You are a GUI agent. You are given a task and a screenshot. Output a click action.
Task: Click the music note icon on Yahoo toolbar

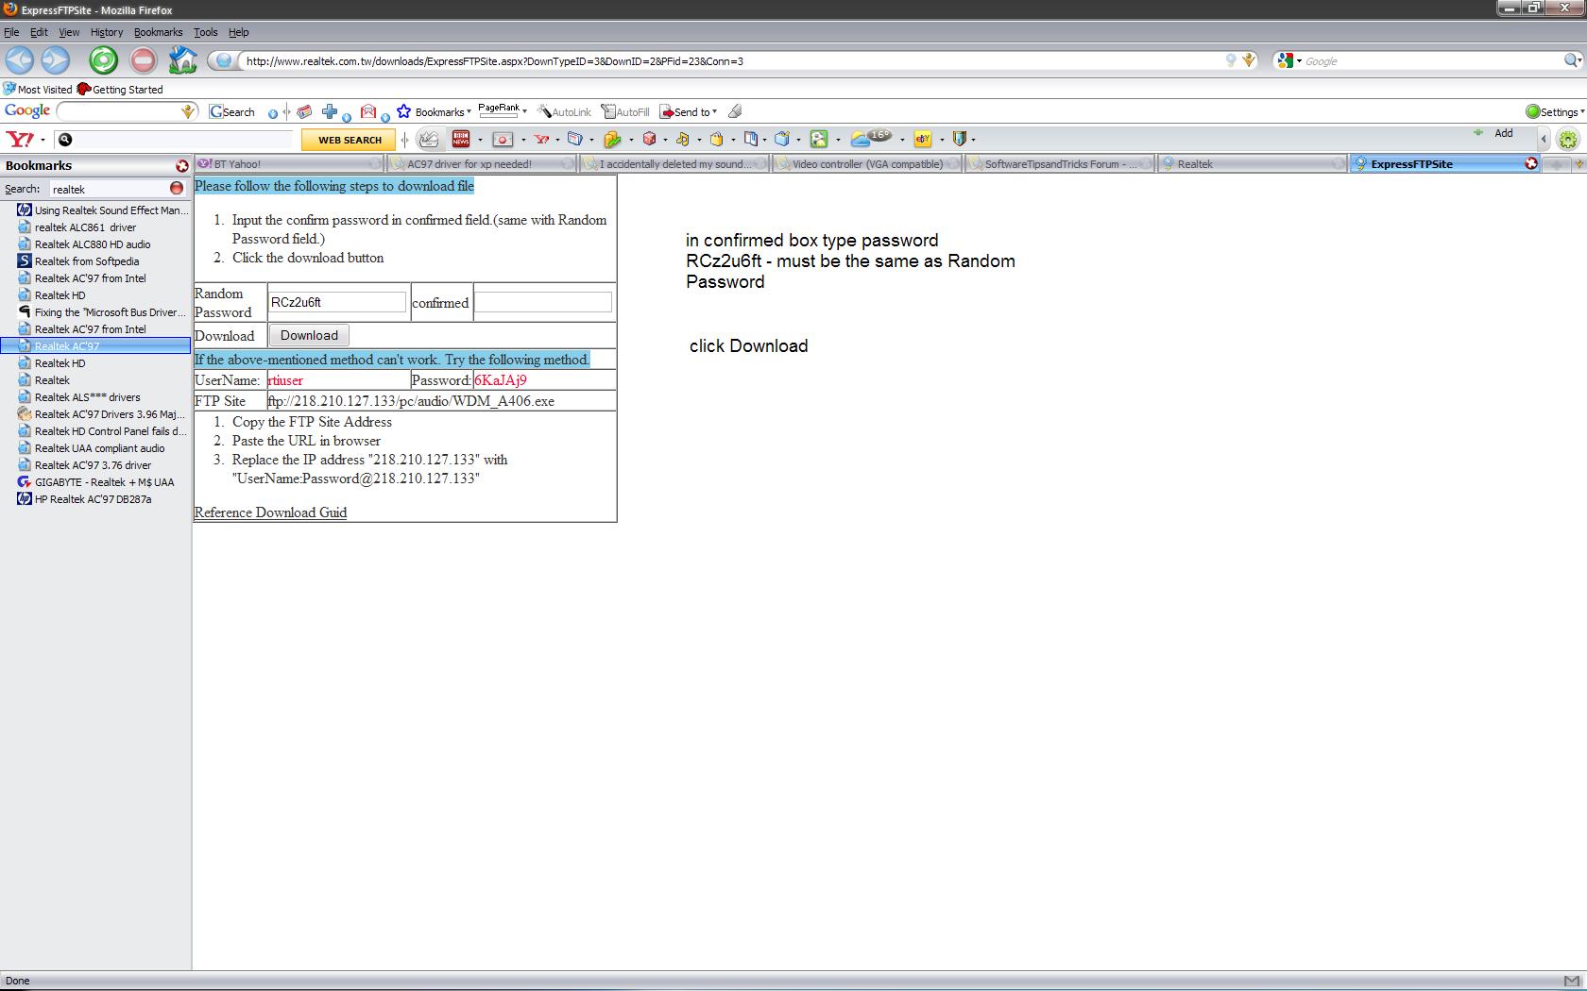(x=682, y=139)
